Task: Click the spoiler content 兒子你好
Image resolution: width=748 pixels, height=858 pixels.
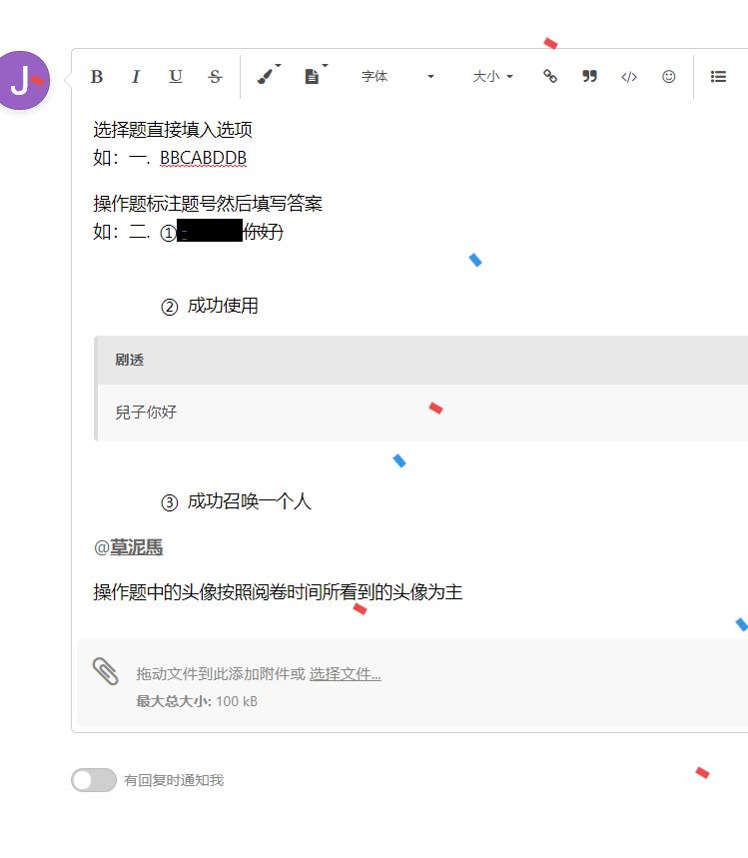Action: (146, 413)
